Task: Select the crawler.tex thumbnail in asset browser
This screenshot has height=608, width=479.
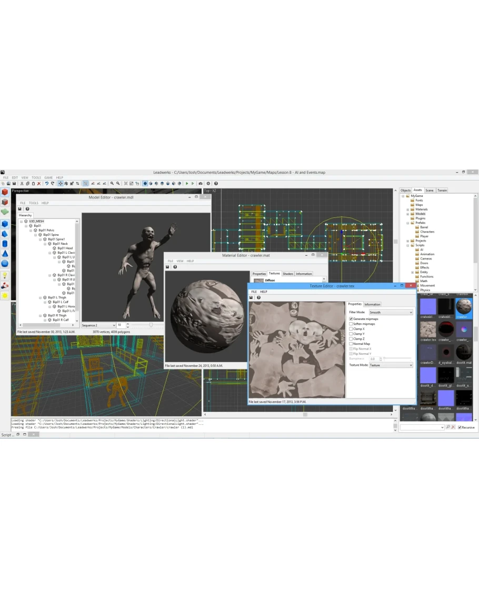Action: (428, 331)
